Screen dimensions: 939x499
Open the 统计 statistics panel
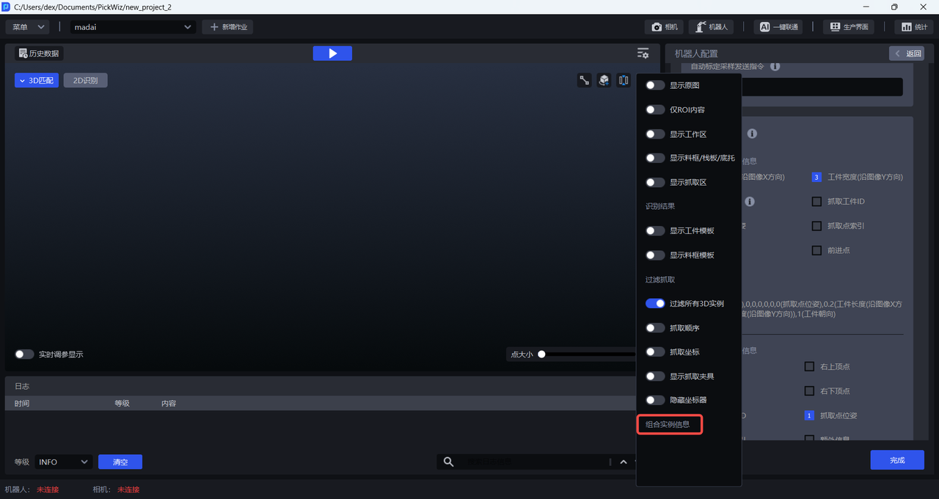913,27
